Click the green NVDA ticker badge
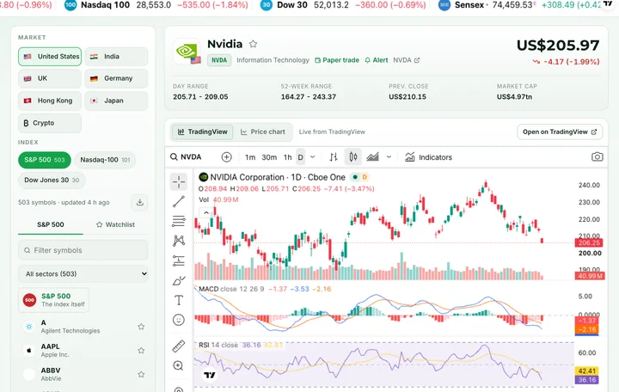619x392 pixels. [x=219, y=60]
